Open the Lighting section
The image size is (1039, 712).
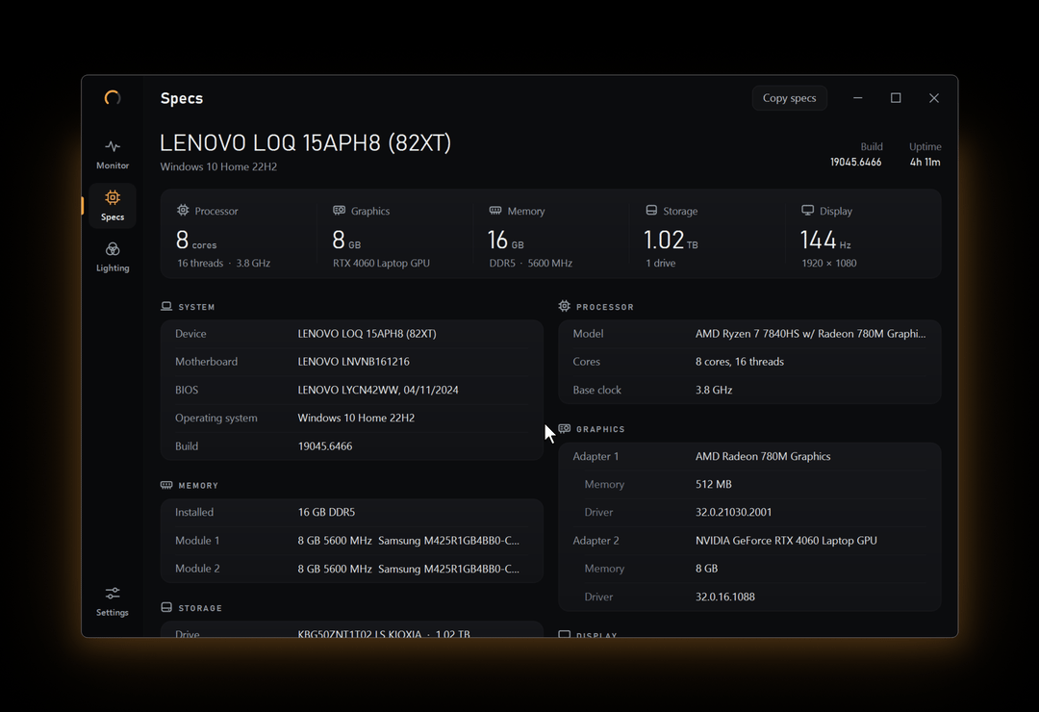[113, 257]
